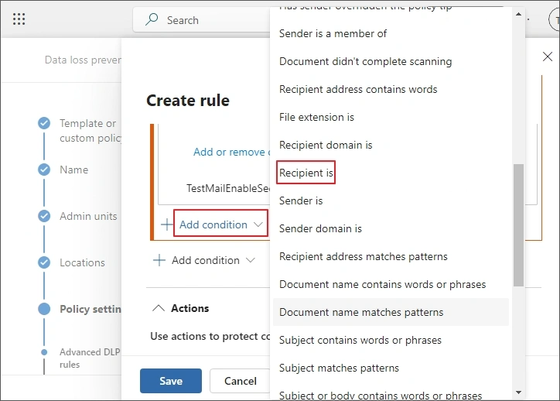560x401 pixels.
Task: Click plus icon beside lower Add condition
Action: 159,260
